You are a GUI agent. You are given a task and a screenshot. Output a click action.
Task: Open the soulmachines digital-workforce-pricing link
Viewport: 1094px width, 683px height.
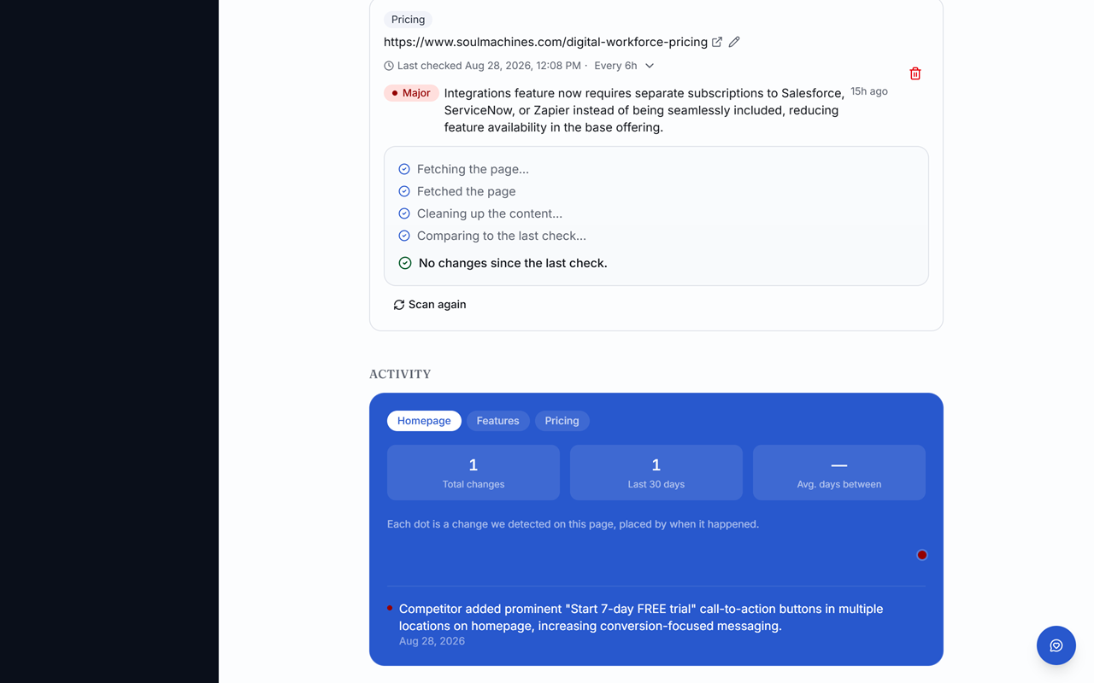pos(545,42)
